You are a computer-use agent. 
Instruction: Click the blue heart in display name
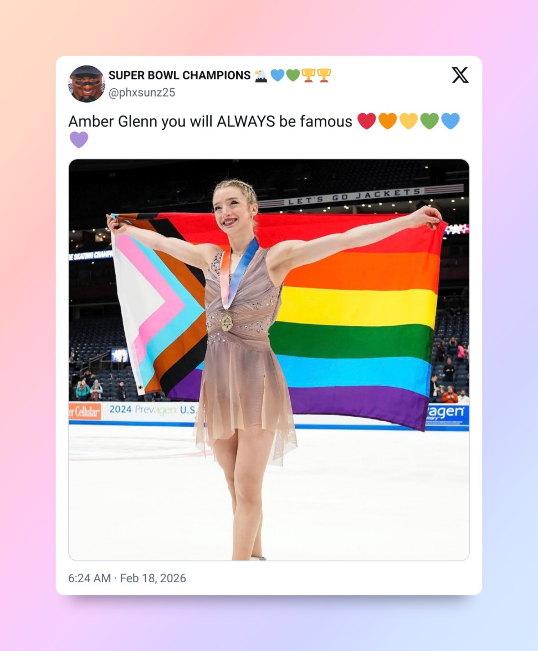pos(277,75)
